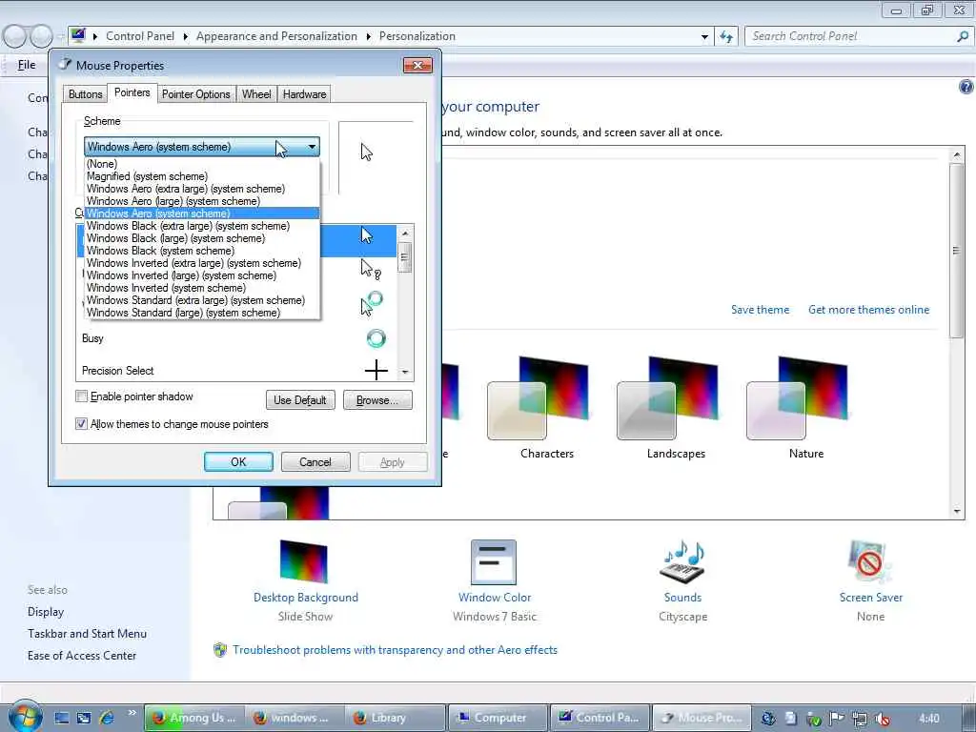Click the search magnifier icon
976x732 pixels.
[962, 37]
